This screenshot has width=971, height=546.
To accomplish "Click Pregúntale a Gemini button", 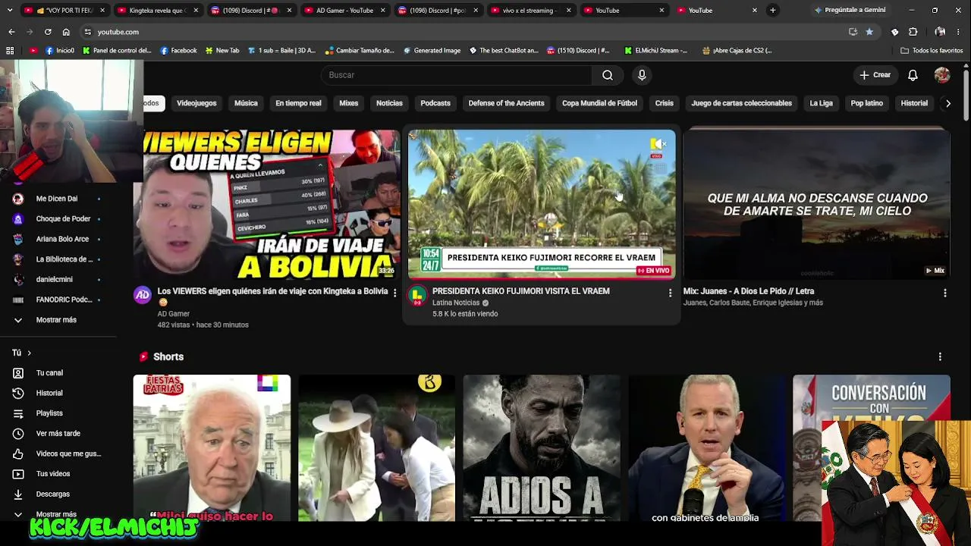I will [x=850, y=11].
